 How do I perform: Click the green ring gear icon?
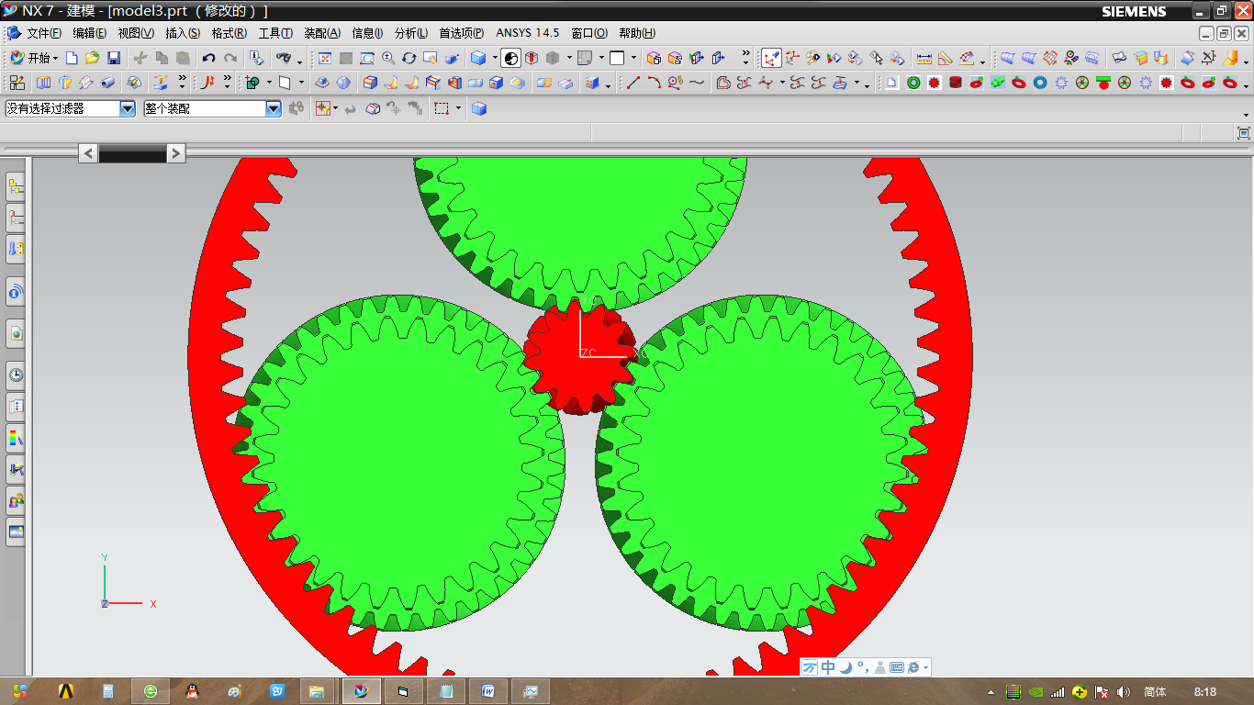click(x=913, y=83)
